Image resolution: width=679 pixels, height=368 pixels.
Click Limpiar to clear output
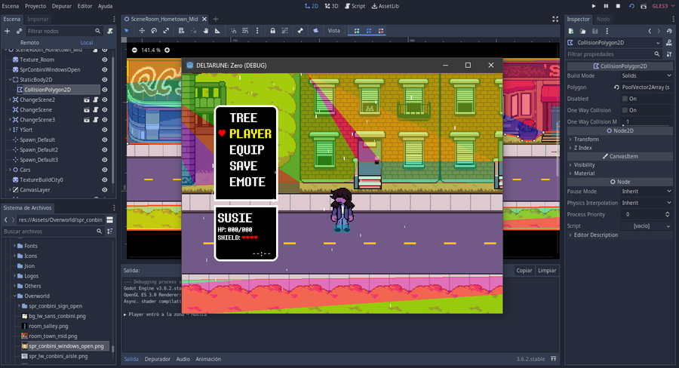(x=547, y=270)
